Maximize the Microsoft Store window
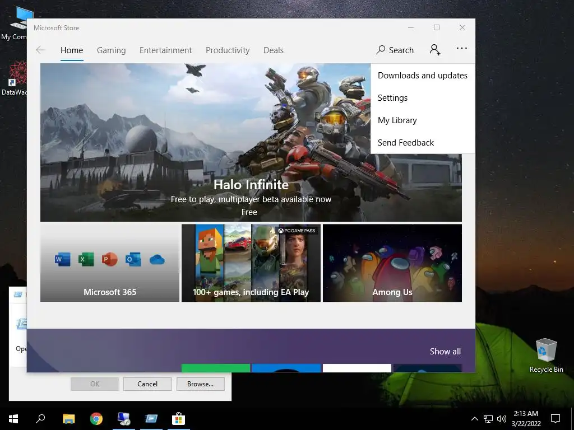The height and width of the screenshot is (430, 574). (x=436, y=27)
